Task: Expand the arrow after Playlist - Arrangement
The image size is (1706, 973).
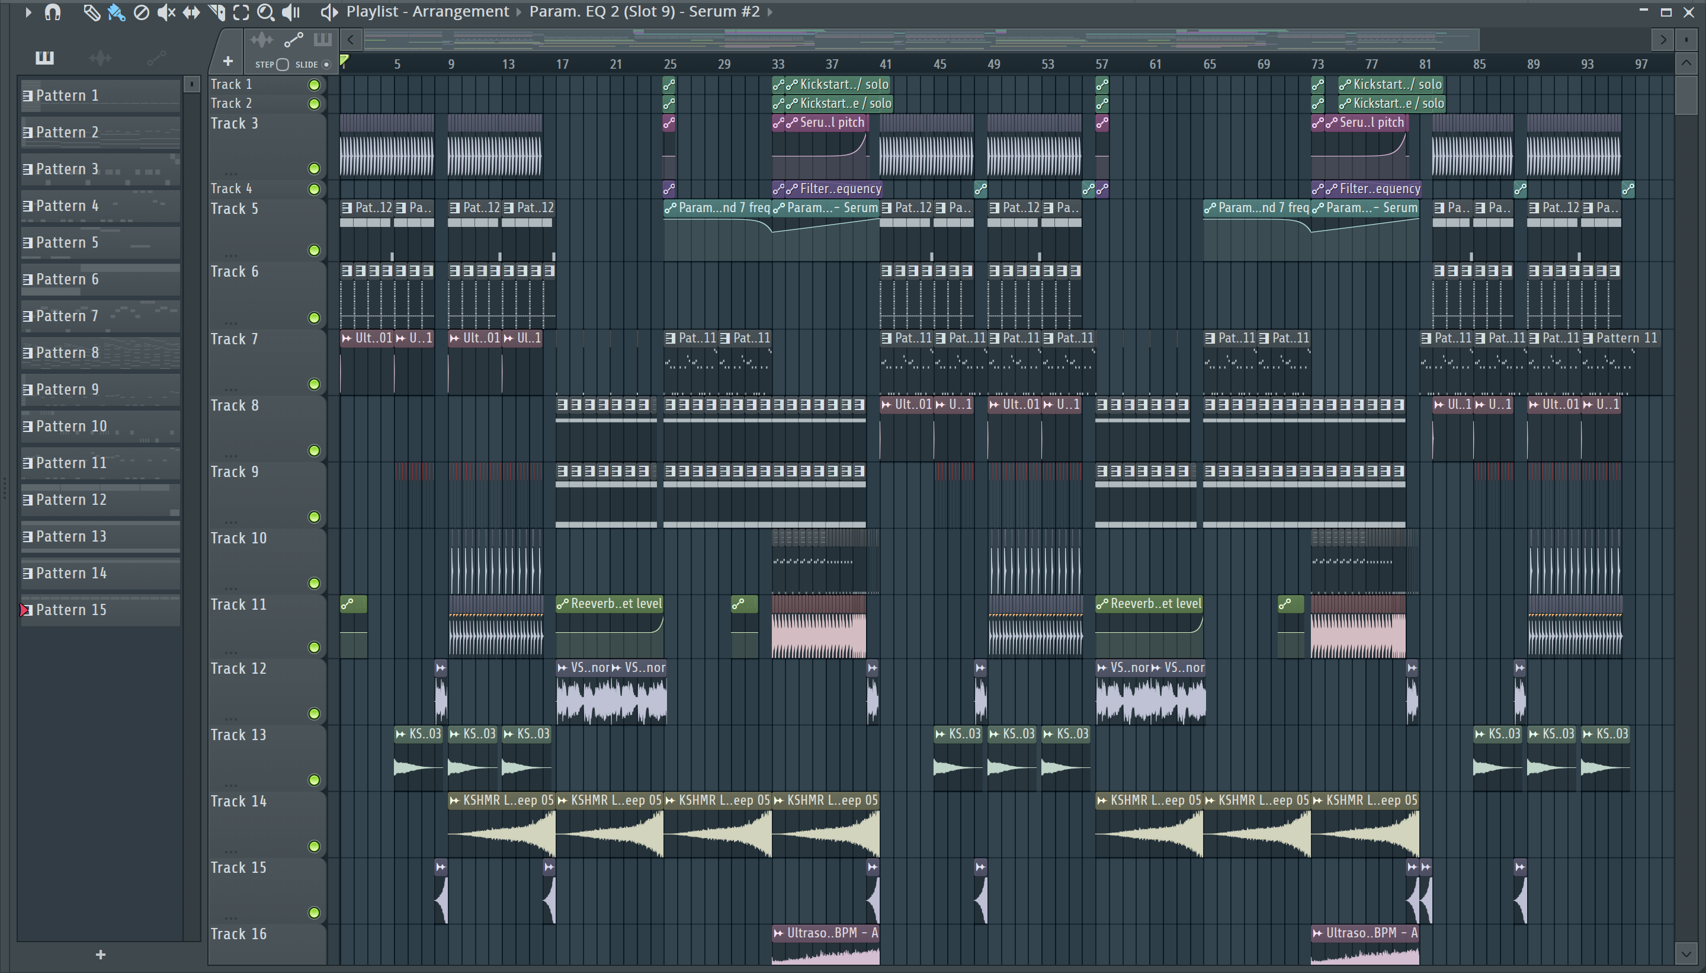Action: [518, 11]
